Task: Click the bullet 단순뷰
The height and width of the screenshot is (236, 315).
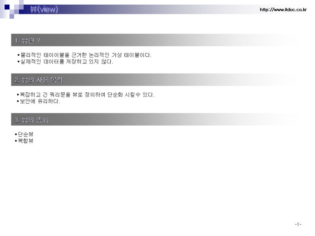Action: point(24,134)
